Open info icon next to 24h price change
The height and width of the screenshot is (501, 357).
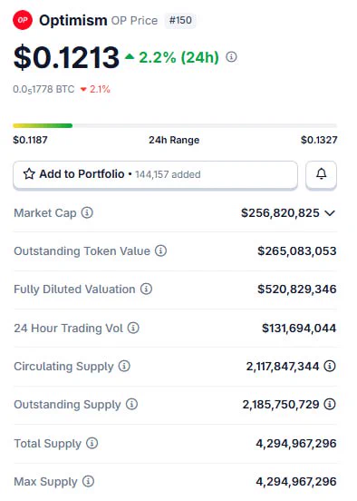(231, 57)
